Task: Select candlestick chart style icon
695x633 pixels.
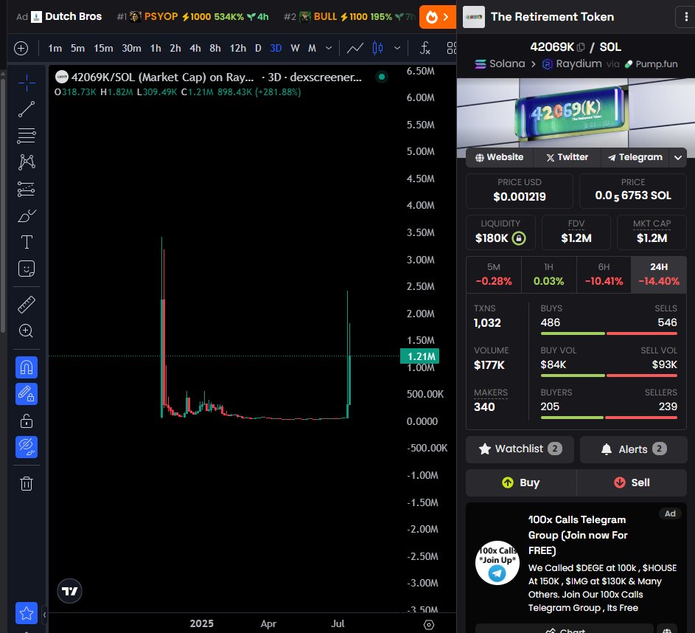Action: (x=377, y=48)
